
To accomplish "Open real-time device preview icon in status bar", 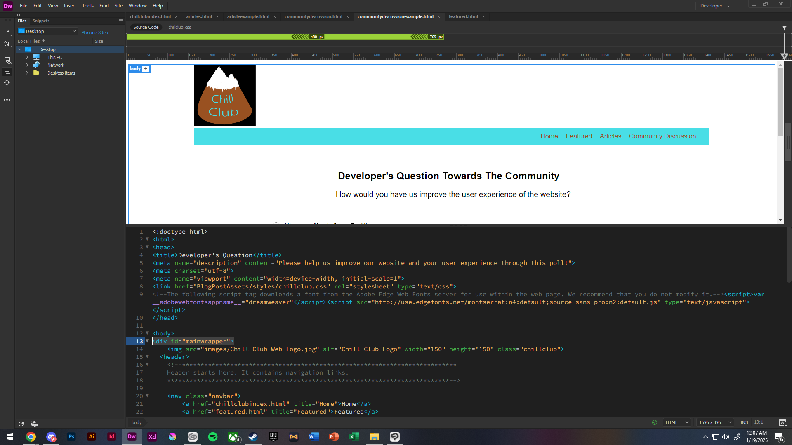I will [x=783, y=422].
